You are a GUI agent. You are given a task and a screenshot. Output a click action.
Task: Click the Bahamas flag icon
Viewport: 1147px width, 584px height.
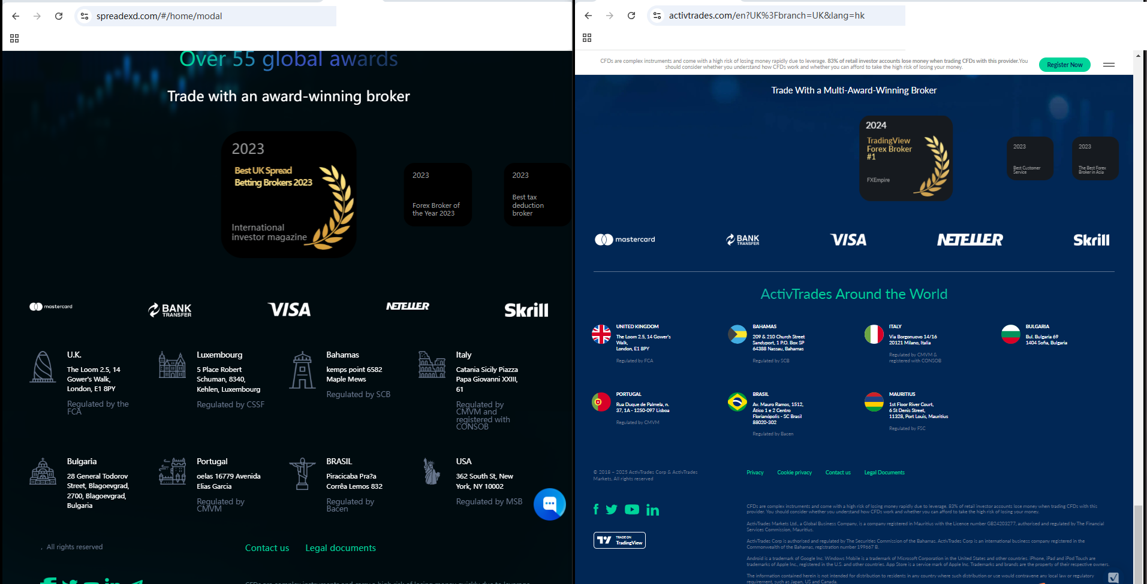click(737, 334)
